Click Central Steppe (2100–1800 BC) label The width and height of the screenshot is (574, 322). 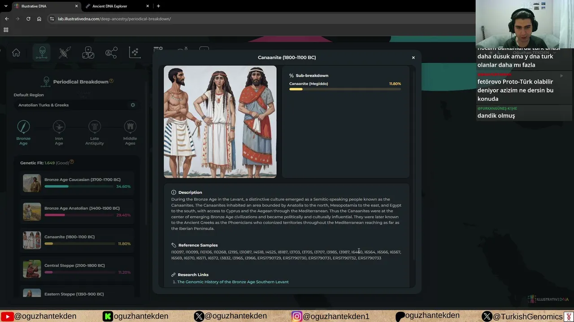tap(74, 266)
